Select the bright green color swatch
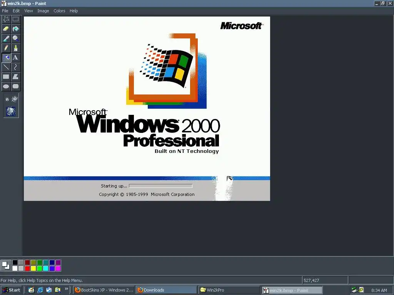The height and width of the screenshot is (295, 394). click(x=40, y=268)
